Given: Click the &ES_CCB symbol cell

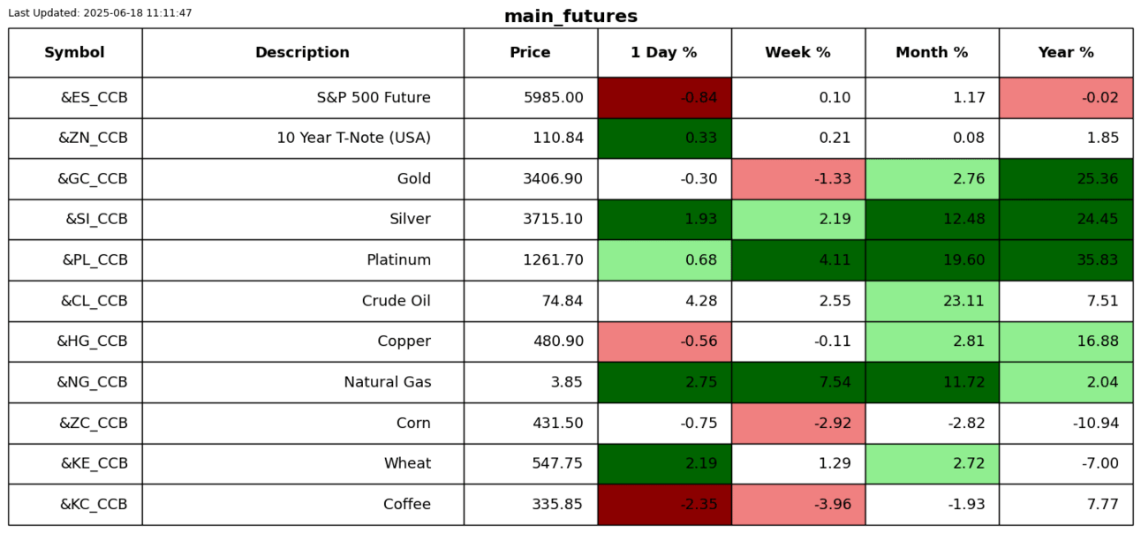Looking at the screenshot, I should pyautogui.click(x=94, y=98).
